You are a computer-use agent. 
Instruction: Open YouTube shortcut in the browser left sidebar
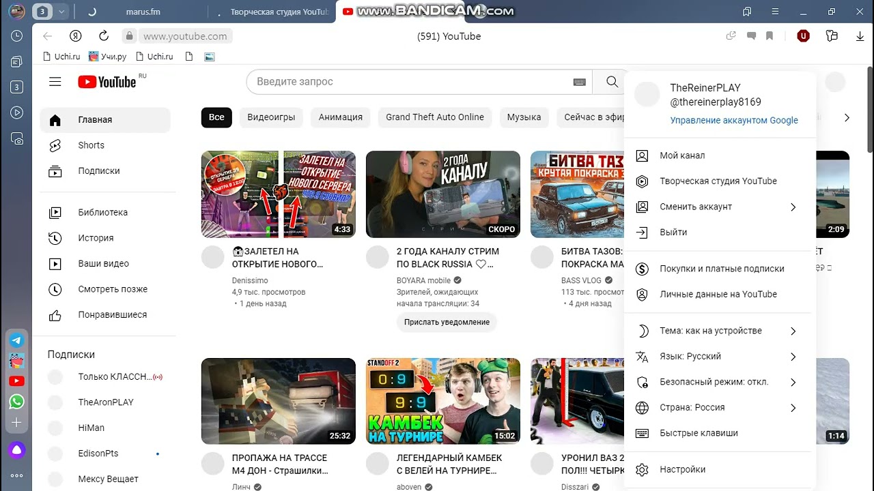pyautogui.click(x=16, y=381)
